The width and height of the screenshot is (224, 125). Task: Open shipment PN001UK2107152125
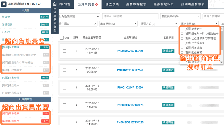[130, 51]
